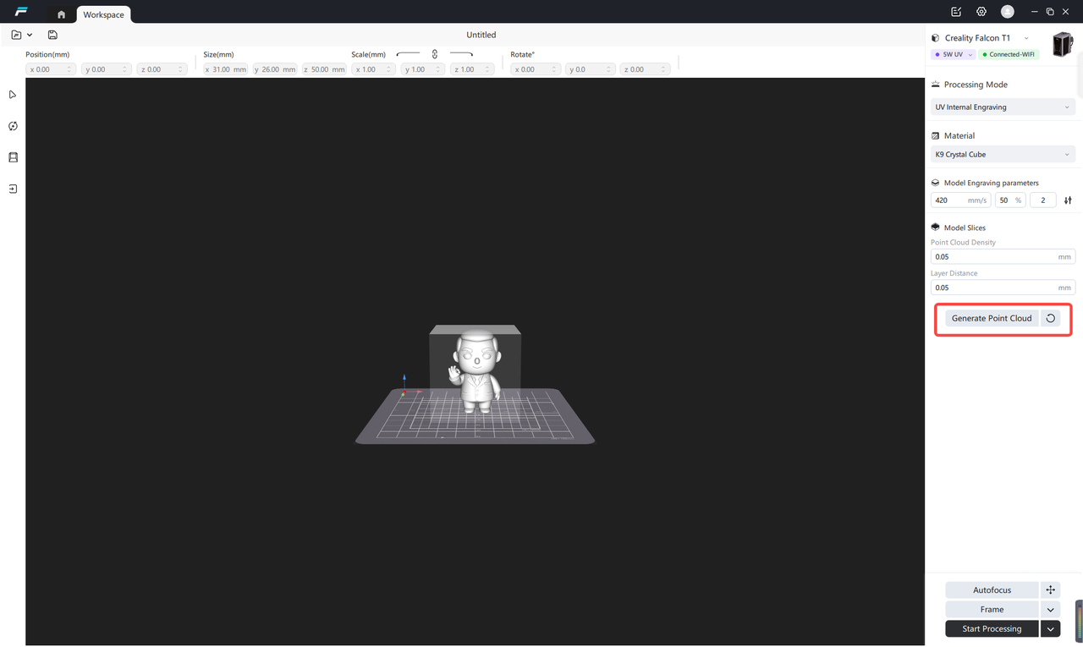
Task: Open advanced engraving parameter adjustments icon
Action: 1068,200
